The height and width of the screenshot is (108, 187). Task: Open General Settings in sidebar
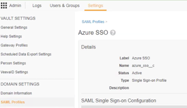pyautogui.click(x=14, y=27)
